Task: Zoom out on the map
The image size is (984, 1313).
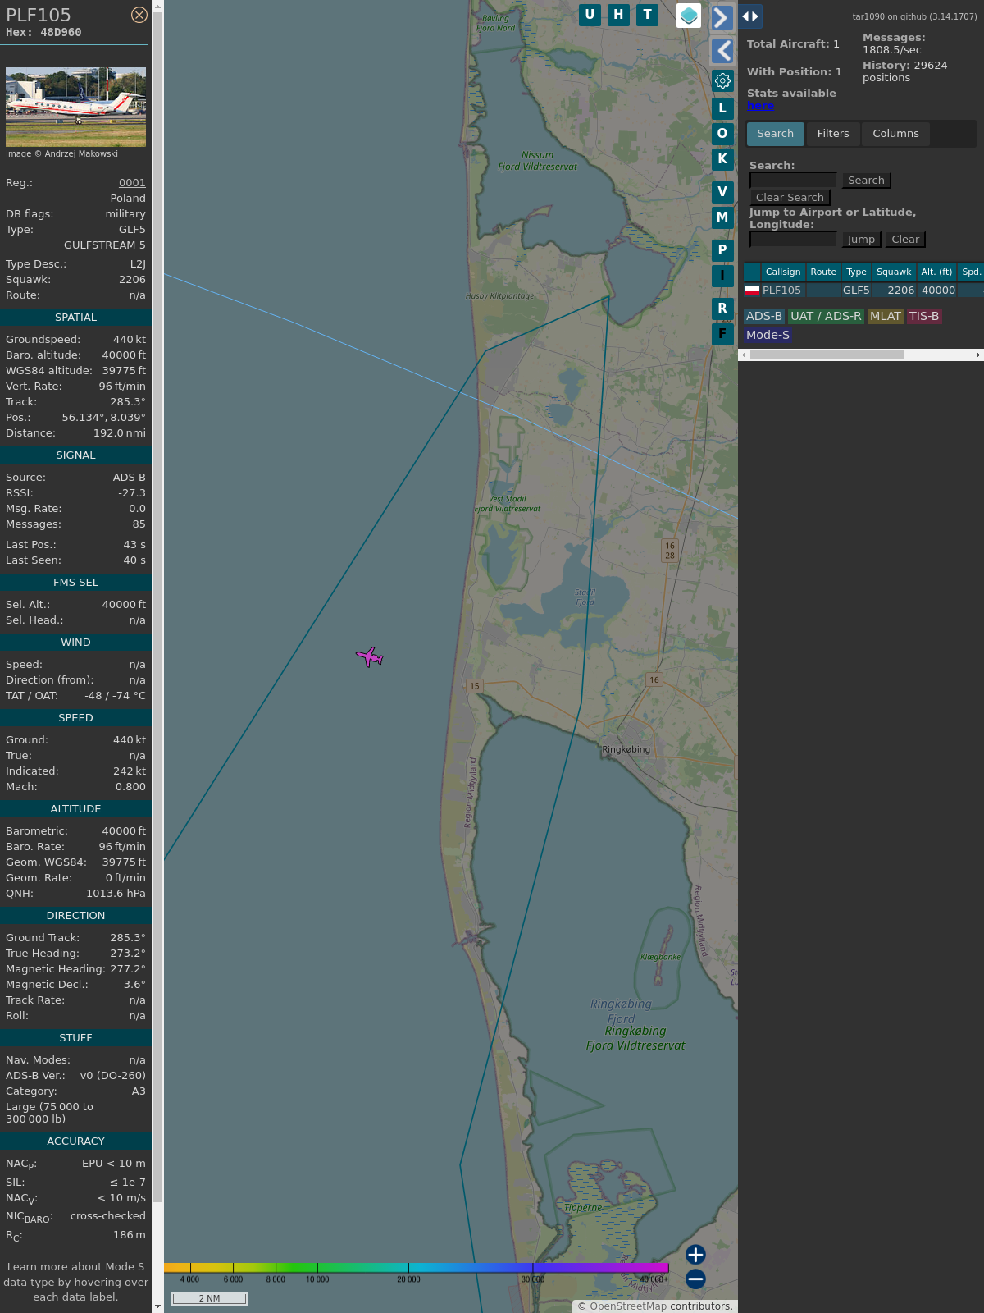Action: [695, 1279]
